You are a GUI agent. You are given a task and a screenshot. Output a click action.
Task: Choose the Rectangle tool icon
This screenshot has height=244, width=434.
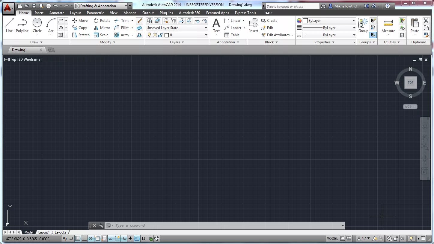point(61,21)
